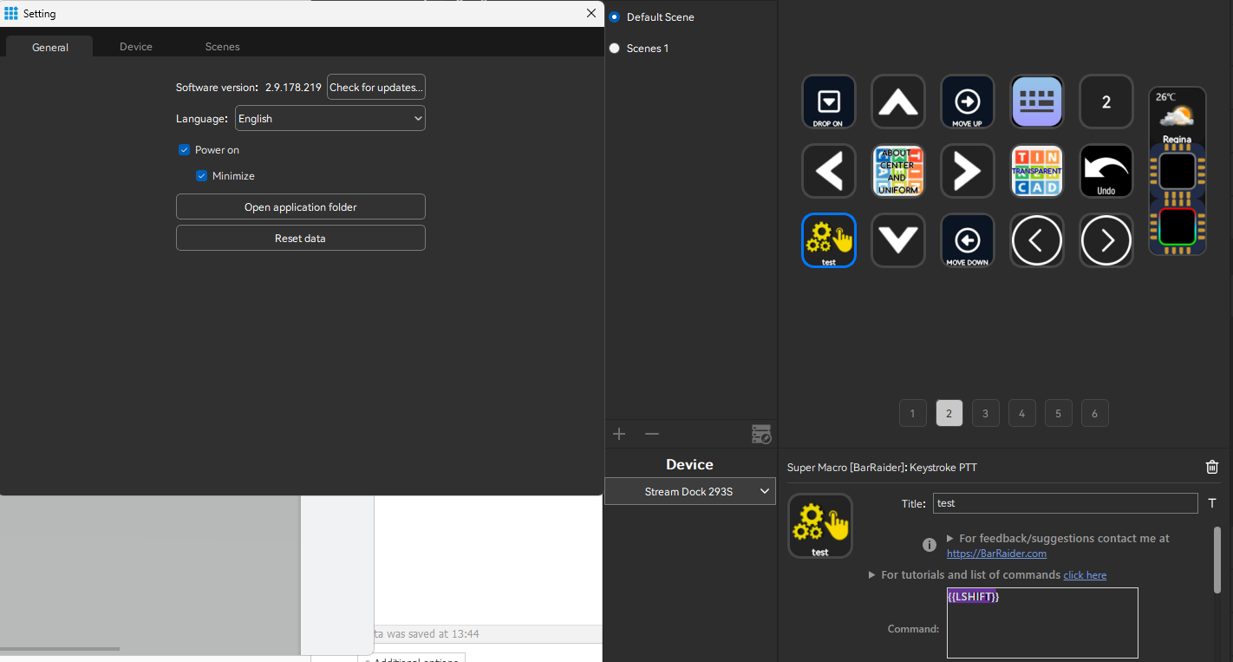The height and width of the screenshot is (662, 1233).
Task: Go to key page 1
Action: pos(912,414)
